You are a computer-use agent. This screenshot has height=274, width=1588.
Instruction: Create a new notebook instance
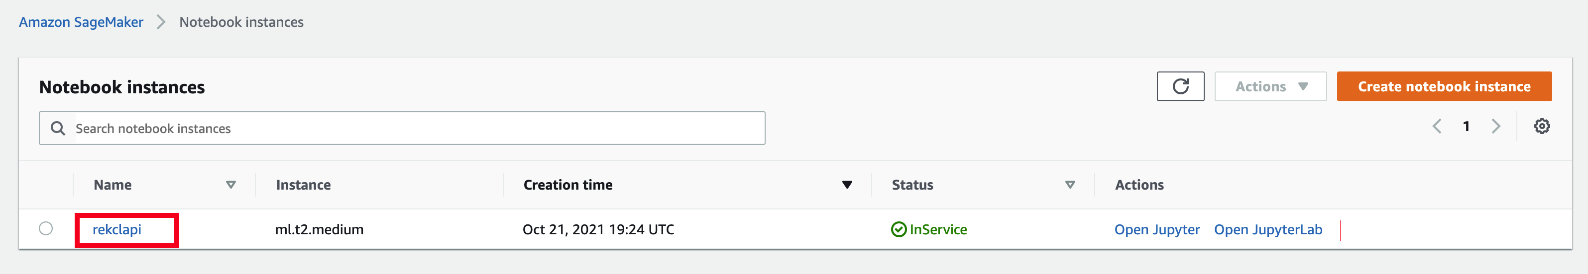click(x=1444, y=87)
